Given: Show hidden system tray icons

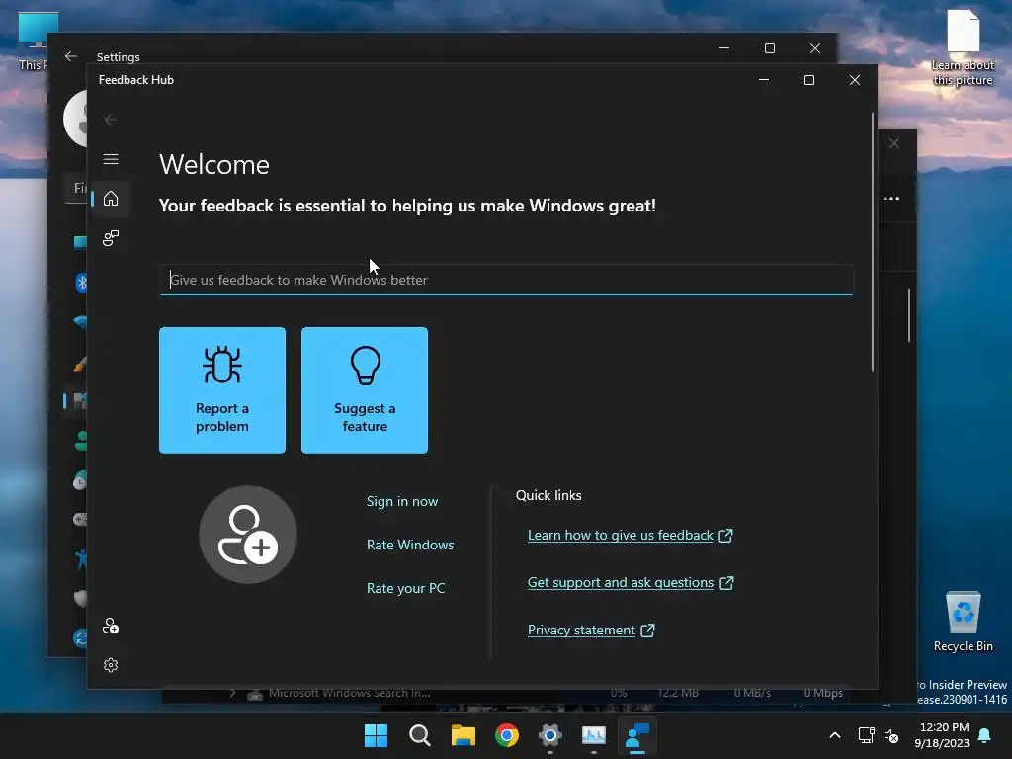Looking at the screenshot, I should coord(834,735).
